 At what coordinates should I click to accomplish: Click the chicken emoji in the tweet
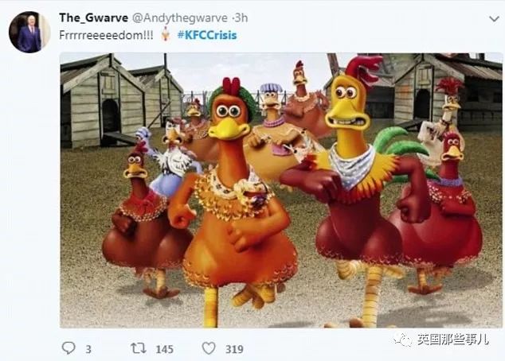tap(165, 34)
